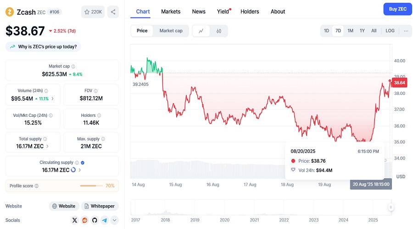Click the Profile score progress bar
413x229 pixels.
[x=91, y=186]
